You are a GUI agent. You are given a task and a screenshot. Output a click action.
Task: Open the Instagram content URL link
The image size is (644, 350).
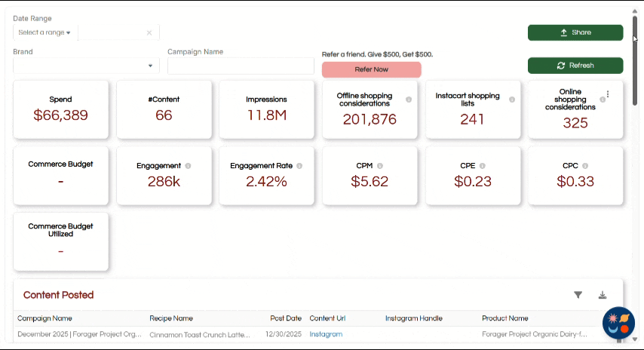coord(326,334)
